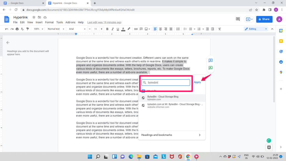
Task: Open the Normal text style dropdown
Action: click(55, 29)
